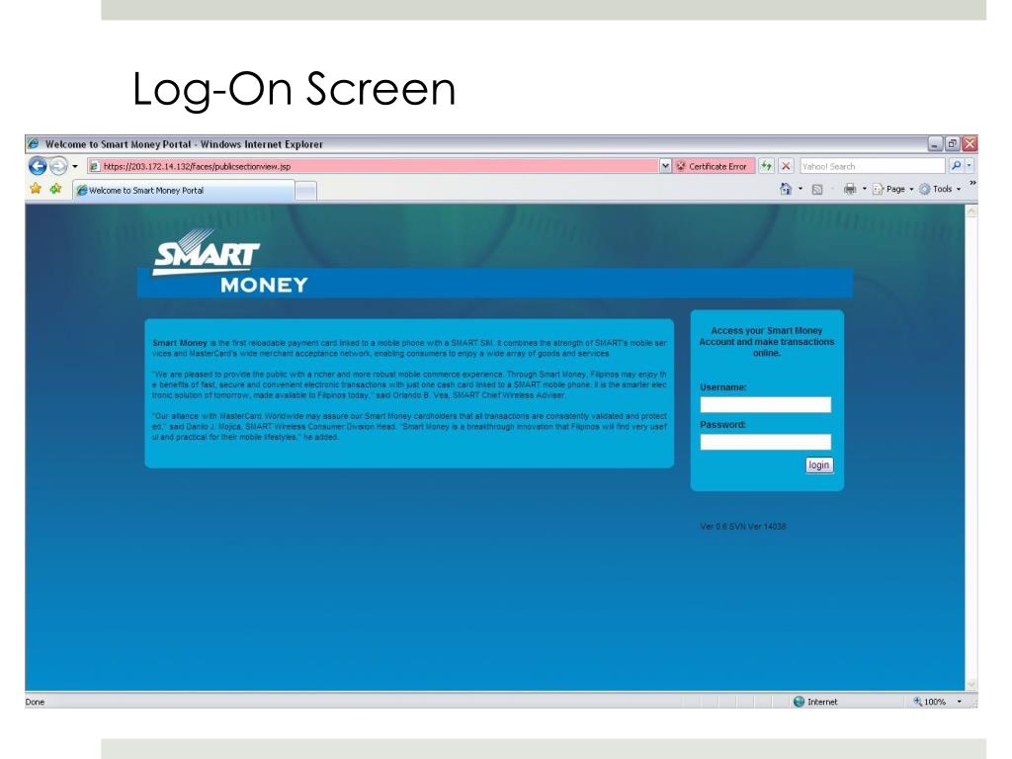Click the Password input field
Viewport: 1012px width, 759px height.
[766, 442]
